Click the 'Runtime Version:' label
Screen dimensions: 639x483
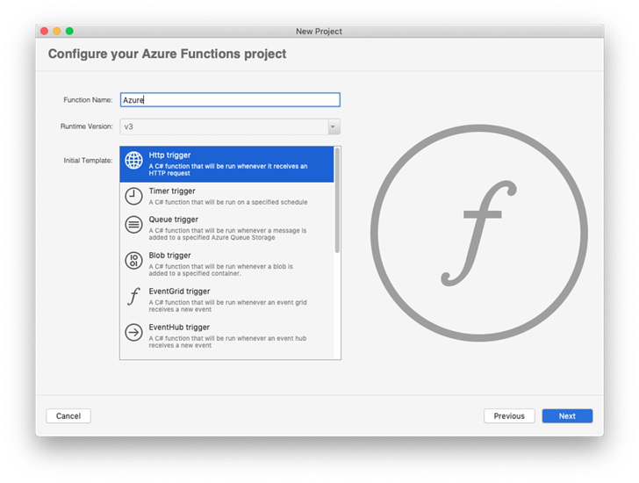click(87, 126)
